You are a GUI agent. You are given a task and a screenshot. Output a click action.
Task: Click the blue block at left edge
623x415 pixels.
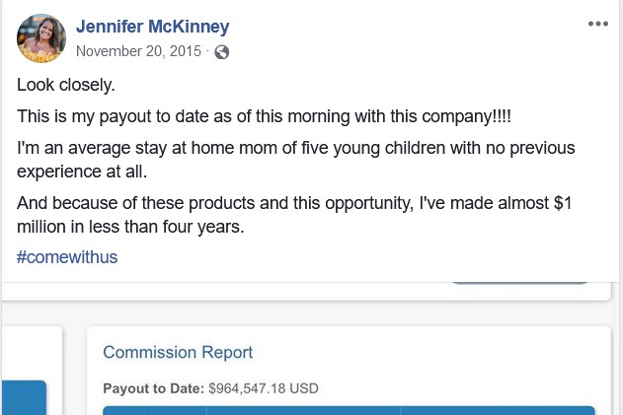tap(24, 397)
